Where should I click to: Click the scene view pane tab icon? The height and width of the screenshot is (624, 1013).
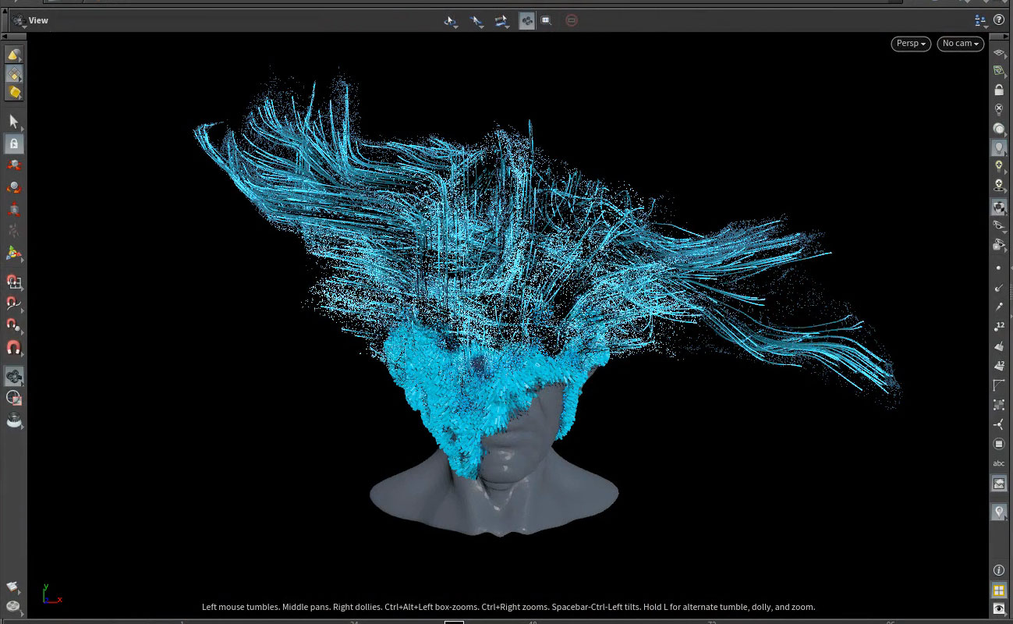click(17, 20)
